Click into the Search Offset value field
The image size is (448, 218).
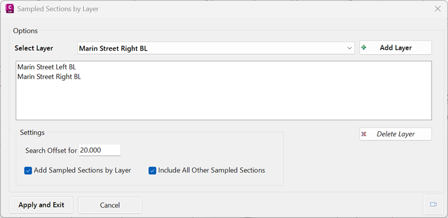100,150
